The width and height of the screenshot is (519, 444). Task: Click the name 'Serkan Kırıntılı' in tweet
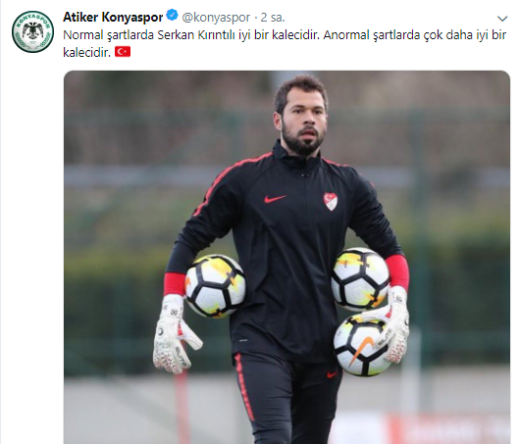click(196, 35)
